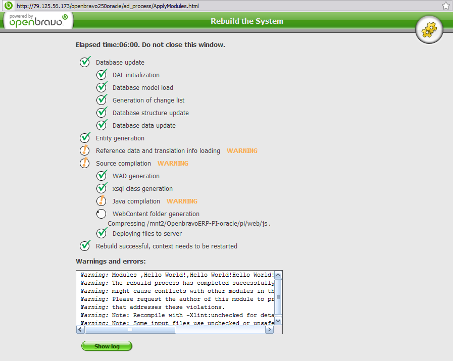Click the DAL initialization checkmark
This screenshot has width=453, height=361.
[102, 75]
